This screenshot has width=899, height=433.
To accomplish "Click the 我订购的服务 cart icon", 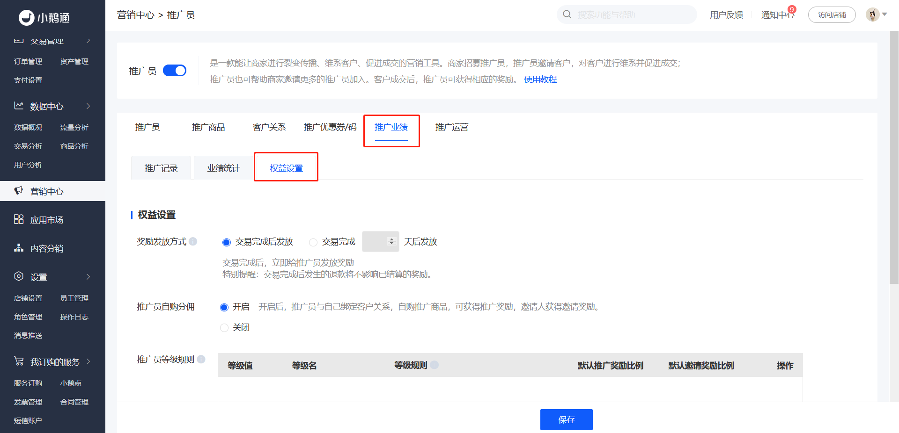I will 19,361.
